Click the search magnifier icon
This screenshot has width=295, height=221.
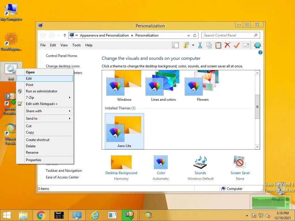pos(256,35)
